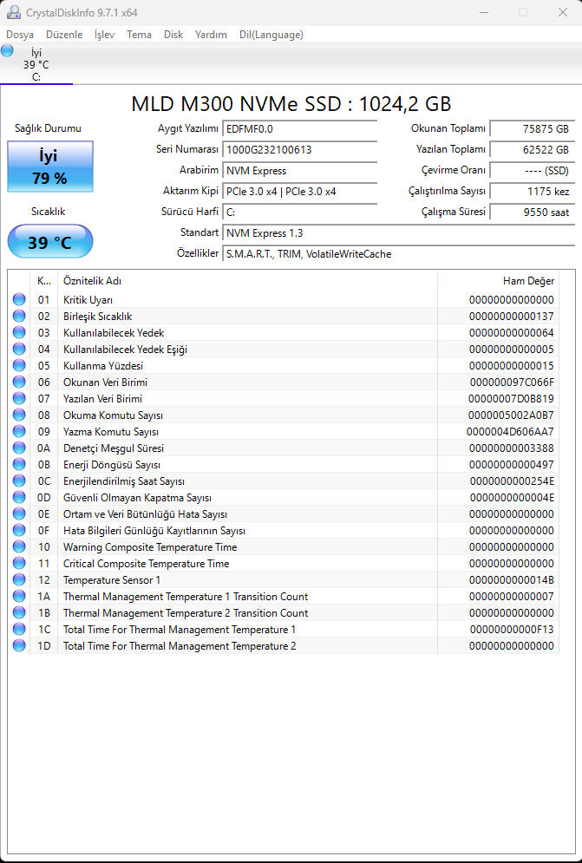Click raw value 00000000000137 of Birleşik Sıcaklık

pos(512,316)
